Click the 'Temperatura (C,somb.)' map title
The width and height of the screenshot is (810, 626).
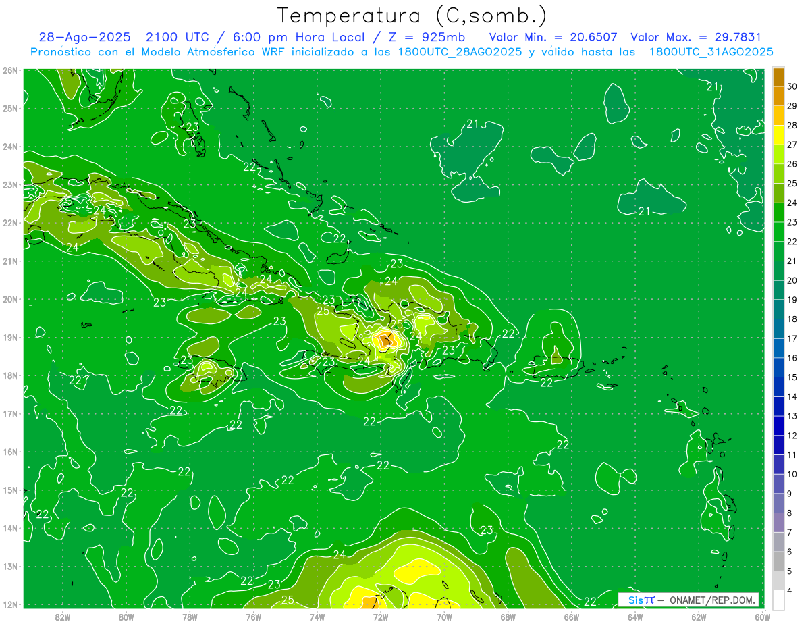(x=412, y=16)
